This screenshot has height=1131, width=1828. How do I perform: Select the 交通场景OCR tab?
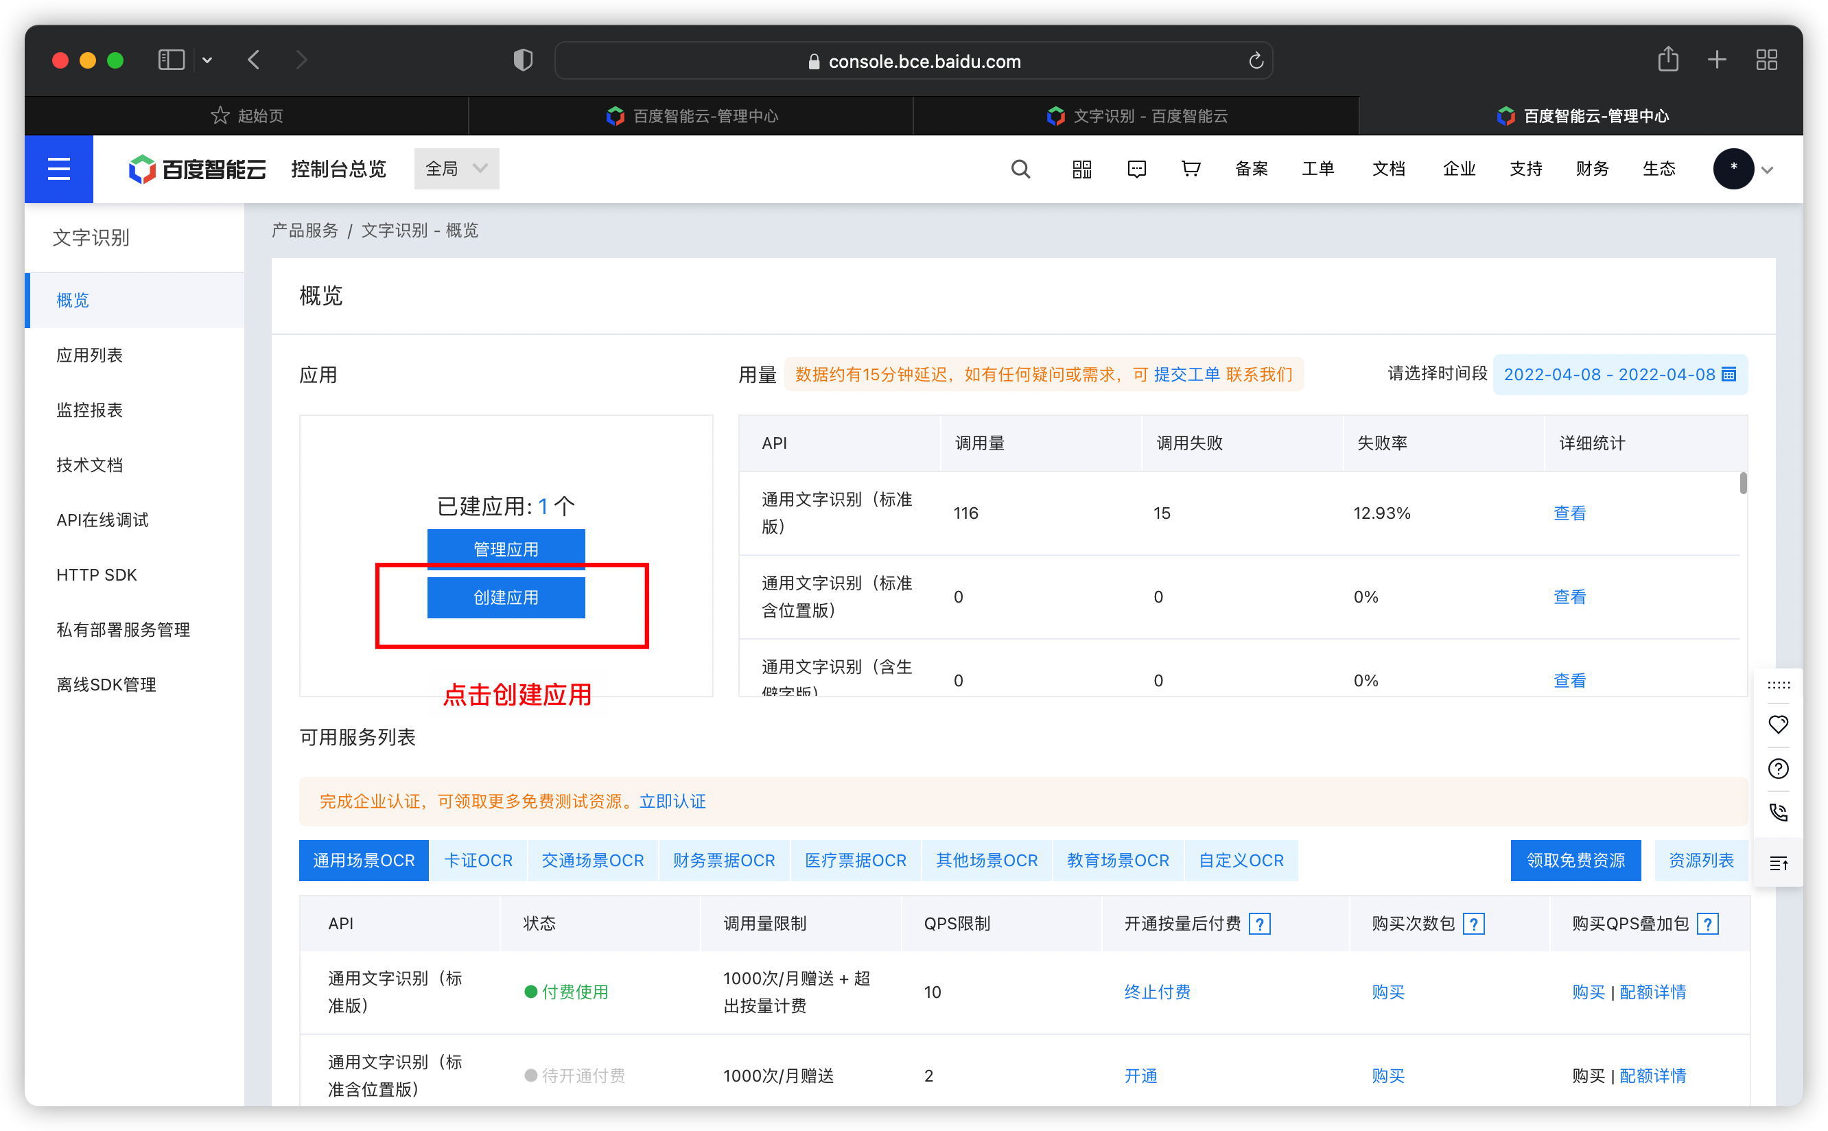coord(592,861)
